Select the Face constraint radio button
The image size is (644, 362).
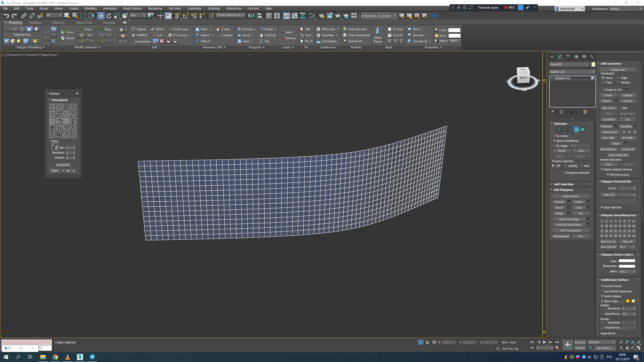603,82
